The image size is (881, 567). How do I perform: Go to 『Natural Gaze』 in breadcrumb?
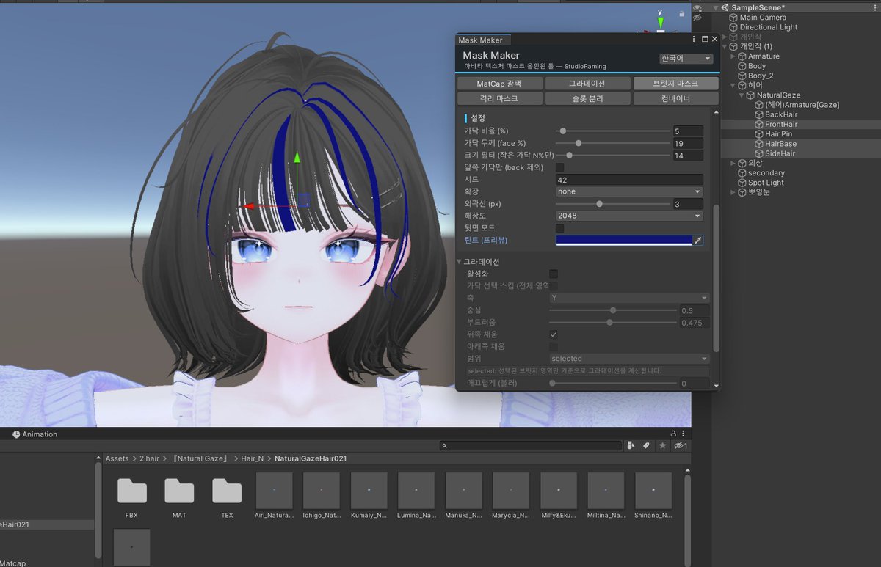point(200,458)
